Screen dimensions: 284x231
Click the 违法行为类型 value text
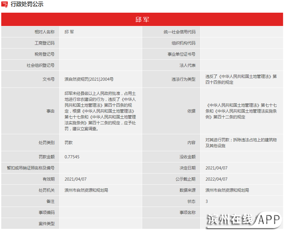(241, 79)
